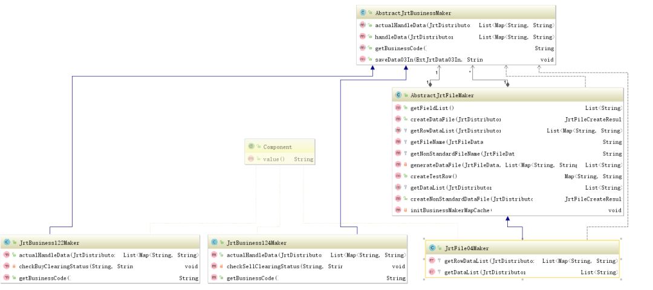Click the JrtFileCreateResult return type of createDataFile
Image resolution: width=653 pixels, height=290 pixels.
pyautogui.click(x=594, y=119)
